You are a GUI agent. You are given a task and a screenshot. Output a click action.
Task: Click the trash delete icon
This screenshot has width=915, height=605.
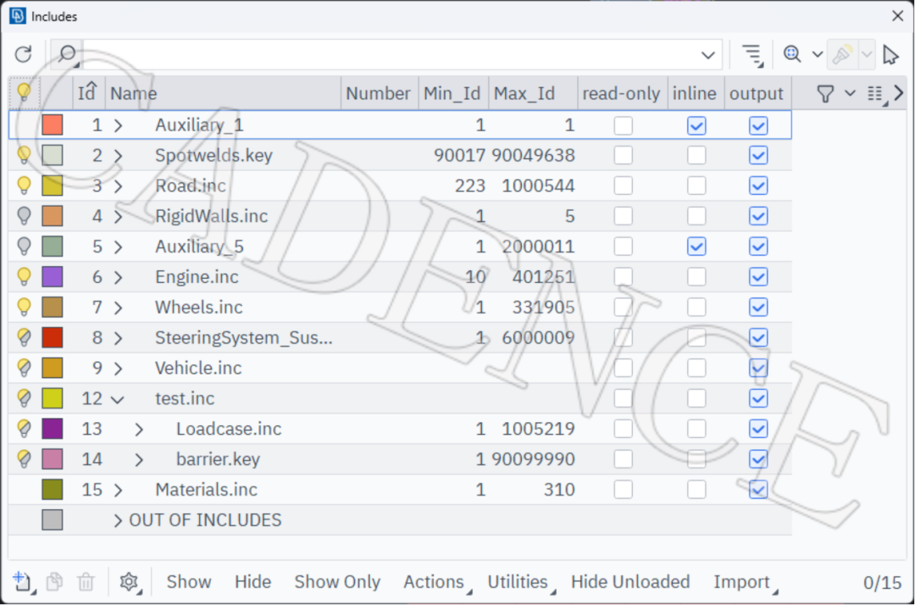[86, 581]
